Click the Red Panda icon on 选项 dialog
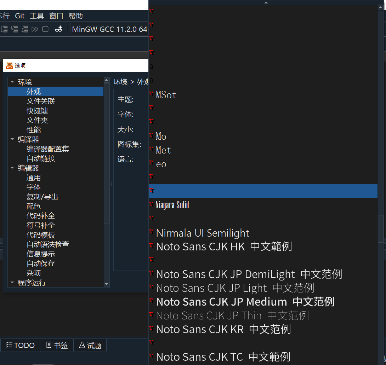Image resolution: width=386 pixels, height=365 pixels. [10, 65]
